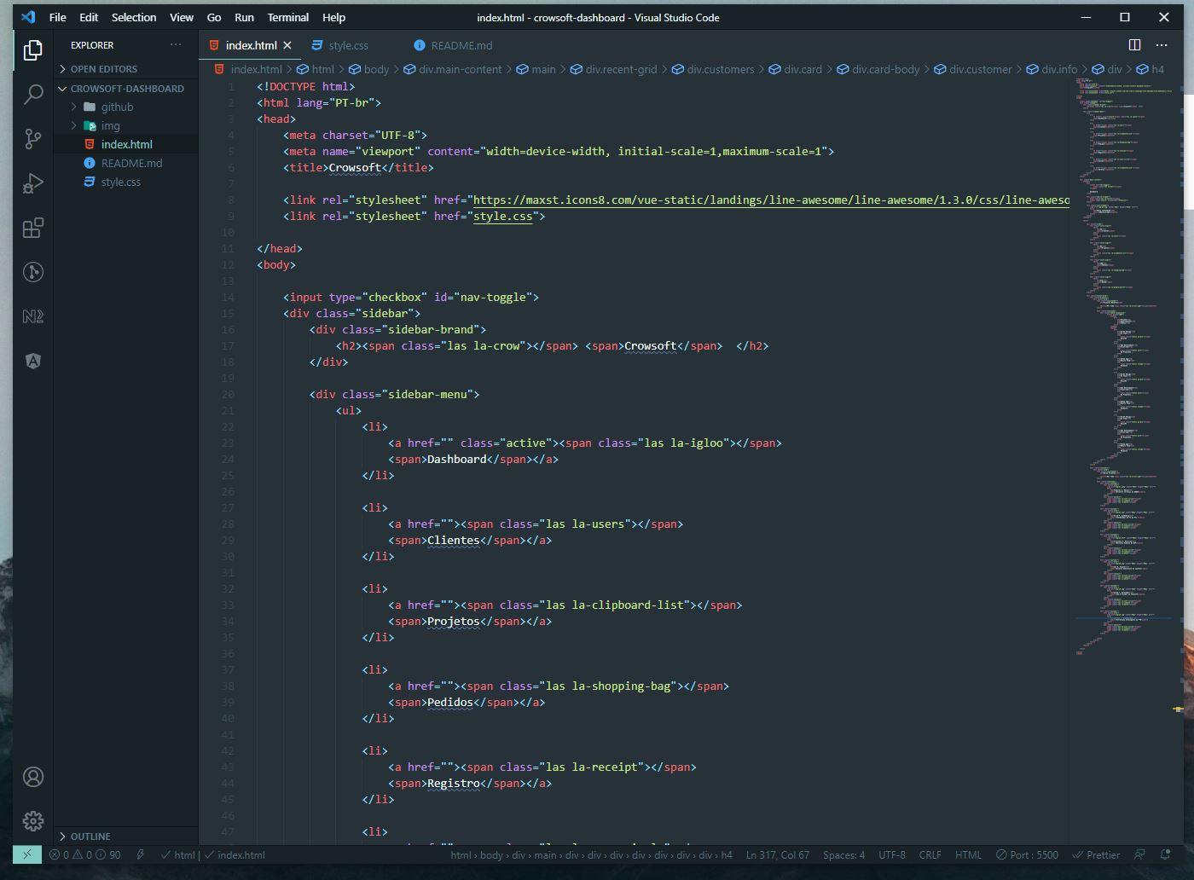Screen dimensions: 1194x880
Task: Open the Selection menu
Action: 134,17
